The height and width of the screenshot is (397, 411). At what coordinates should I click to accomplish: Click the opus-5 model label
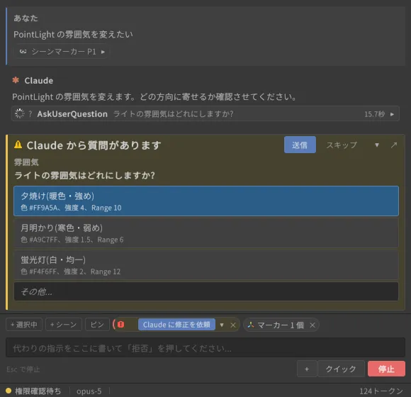[89, 391]
